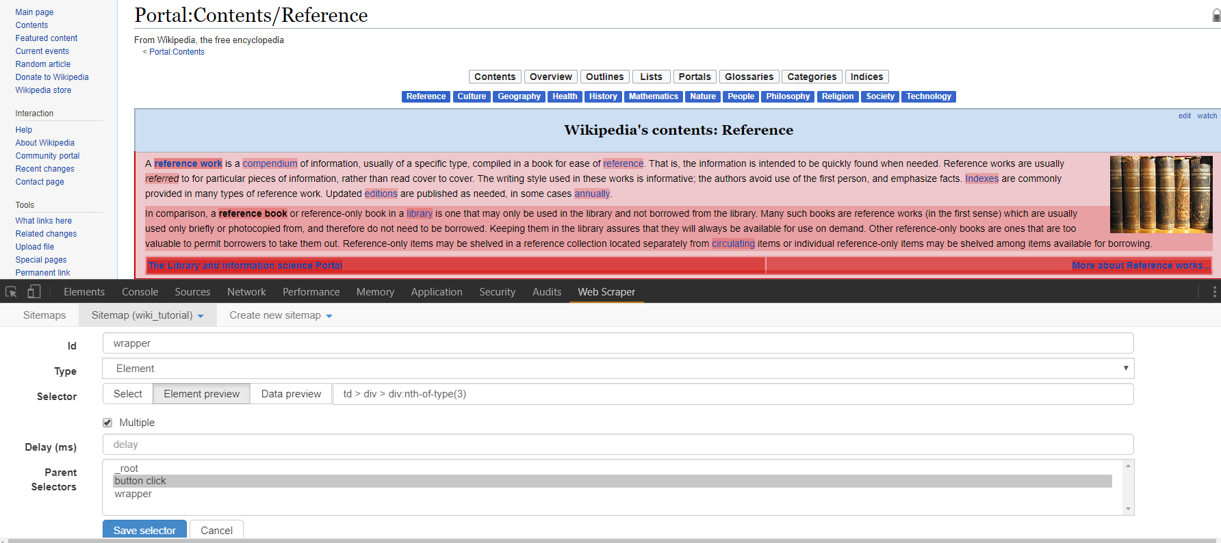The height and width of the screenshot is (543, 1221).
Task: Open the Contents navigation button
Action: (x=495, y=77)
